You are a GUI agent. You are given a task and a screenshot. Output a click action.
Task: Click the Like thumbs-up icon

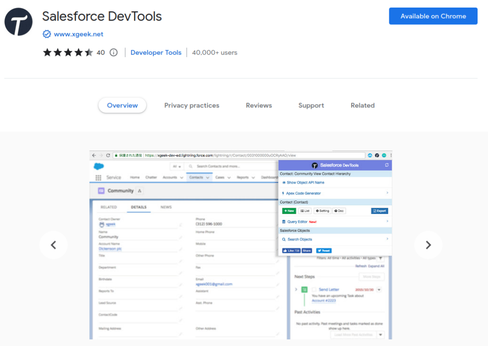point(285,251)
